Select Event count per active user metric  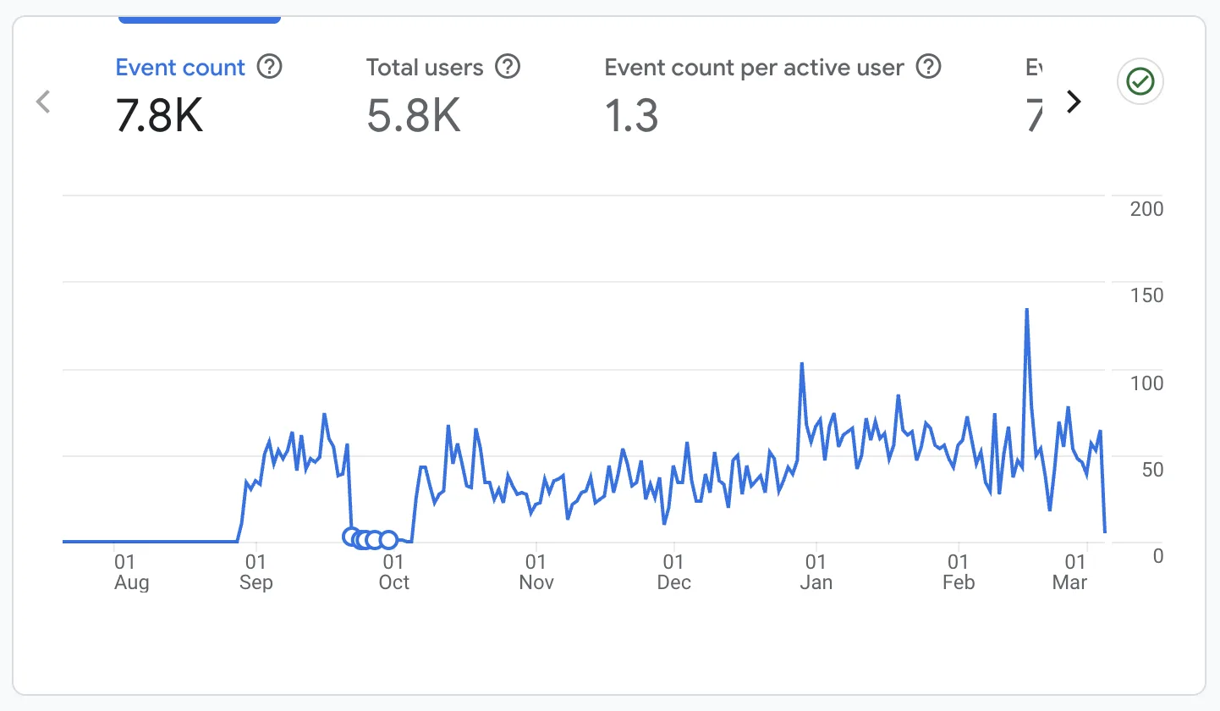point(754,68)
